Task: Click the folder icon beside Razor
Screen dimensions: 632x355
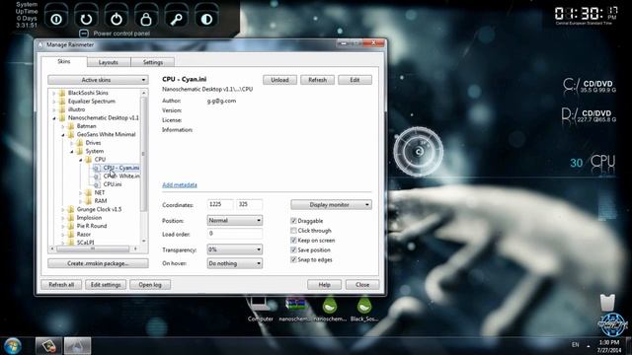Action: tap(71, 235)
